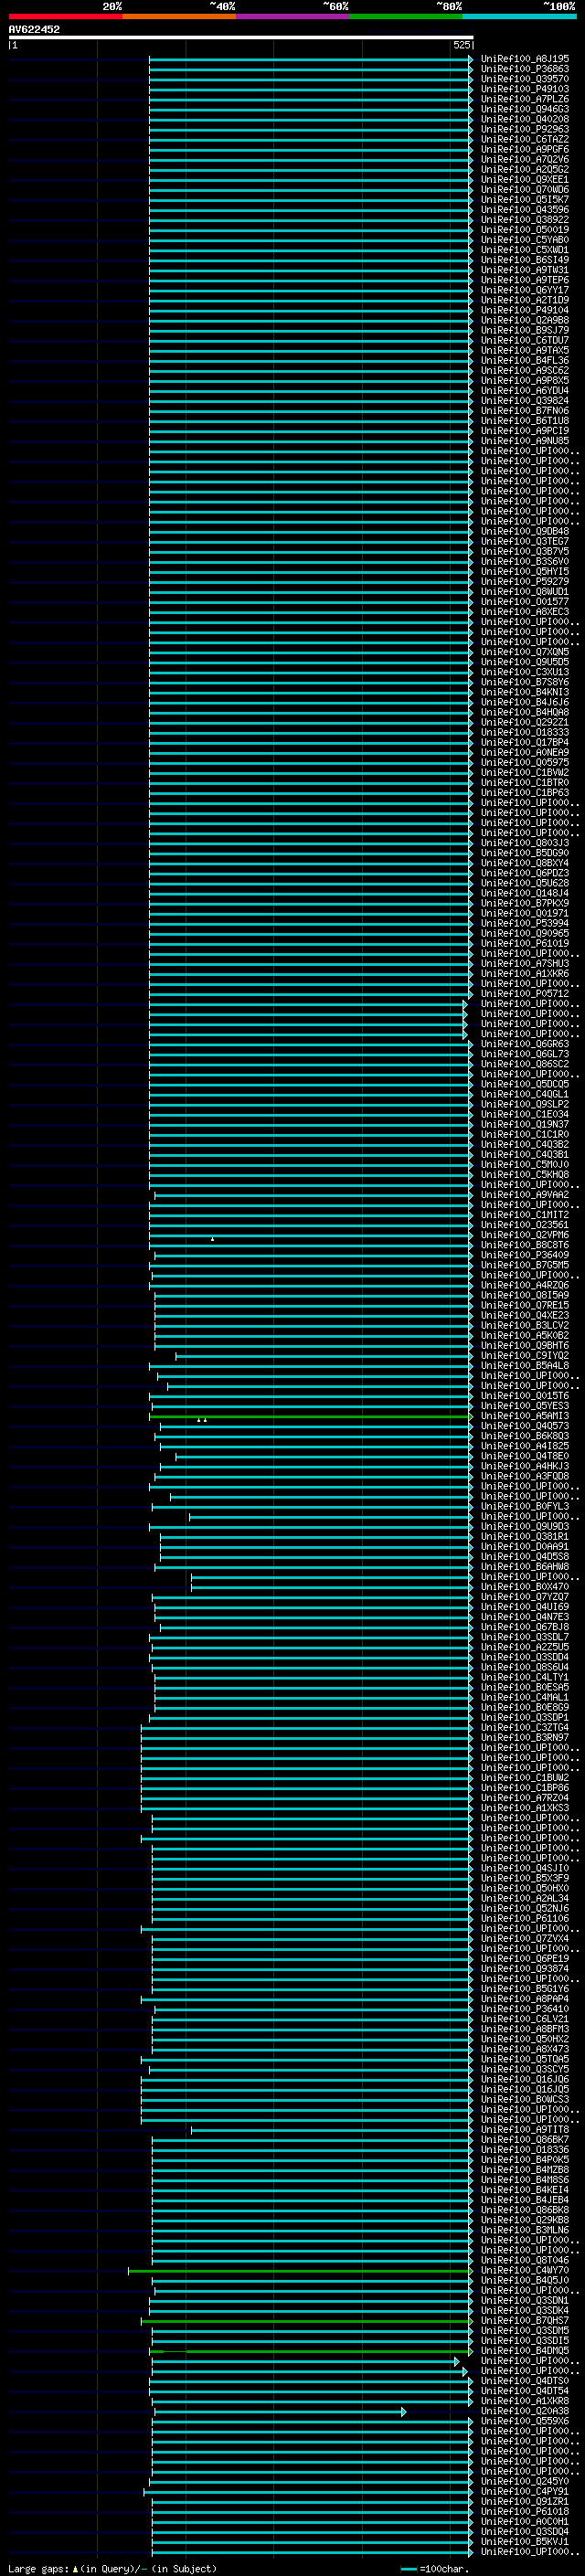The image size is (585, 2576).
Task: Select the UniRef100_O23561 label
Action: pos(525,1225)
